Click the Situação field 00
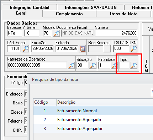The height and width of the screenshot is (140, 153). [83, 65]
